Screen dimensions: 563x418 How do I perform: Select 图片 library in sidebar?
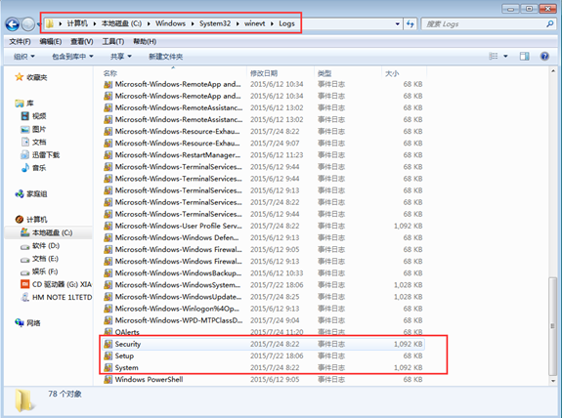point(33,129)
